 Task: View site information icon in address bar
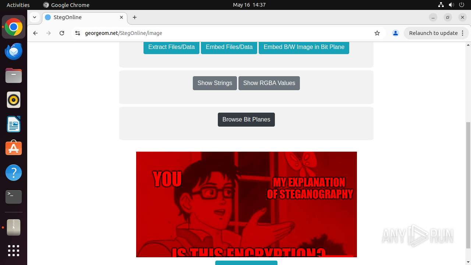coord(77,33)
